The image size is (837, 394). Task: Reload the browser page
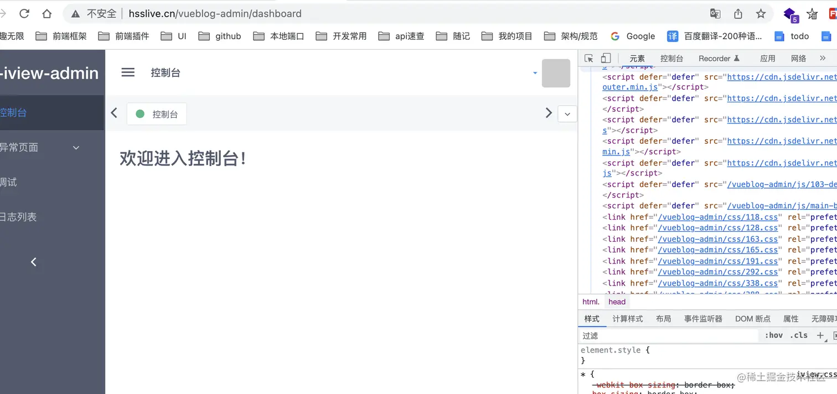pyautogui.click(x=24, y=13)
